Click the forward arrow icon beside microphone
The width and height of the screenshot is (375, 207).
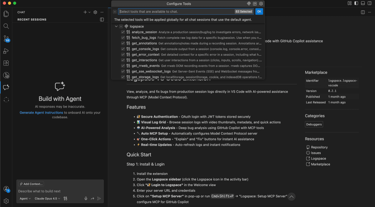[x=92, y=198]
